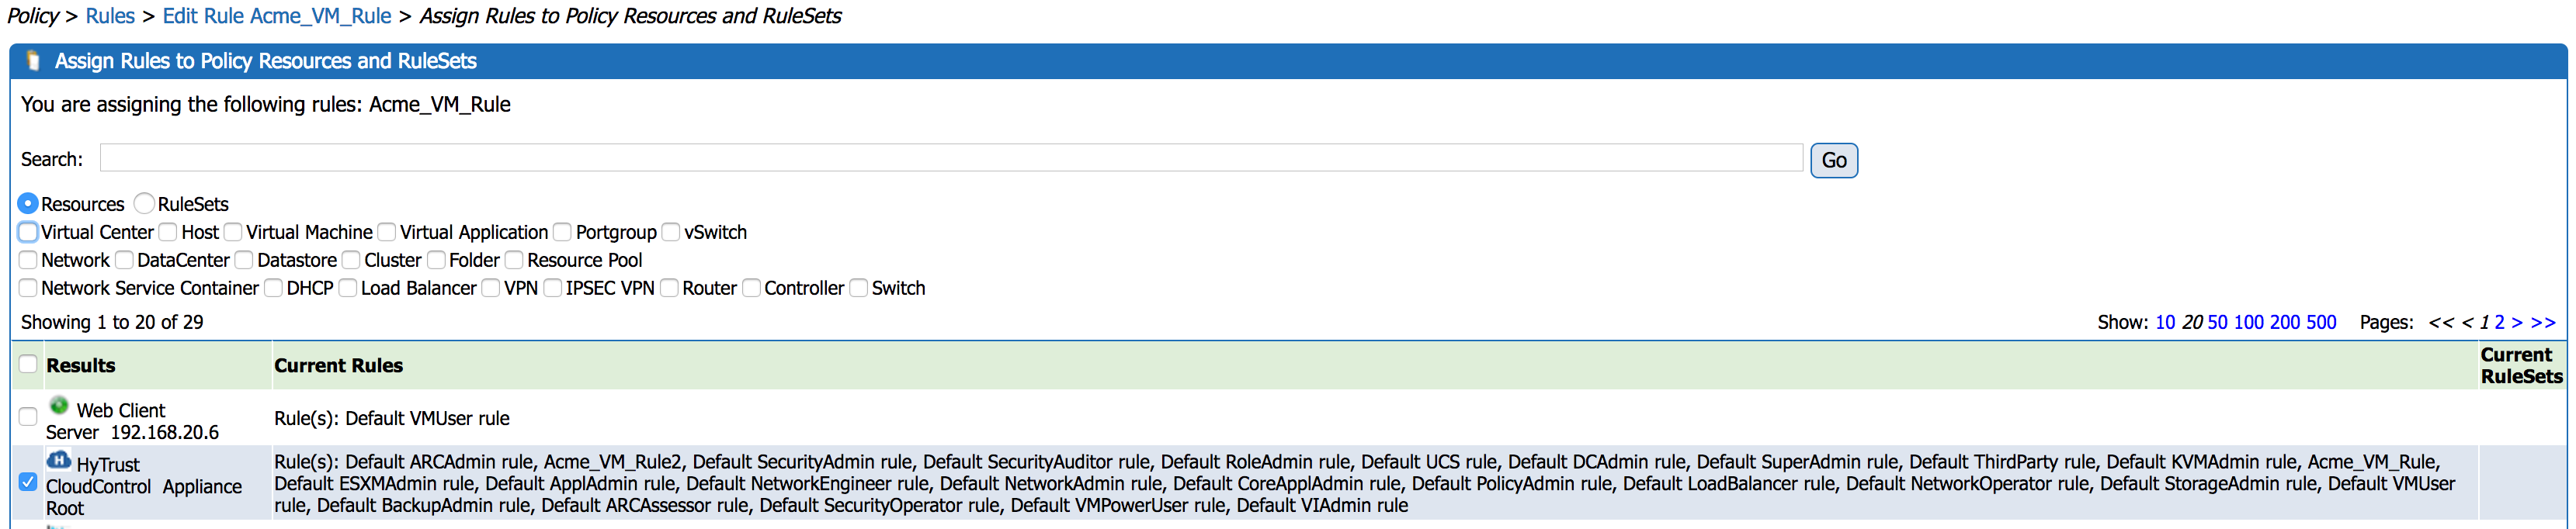Check the Router filter checkbox
2576x529 pixels.
pyautogui.click(x=669, y=288)
